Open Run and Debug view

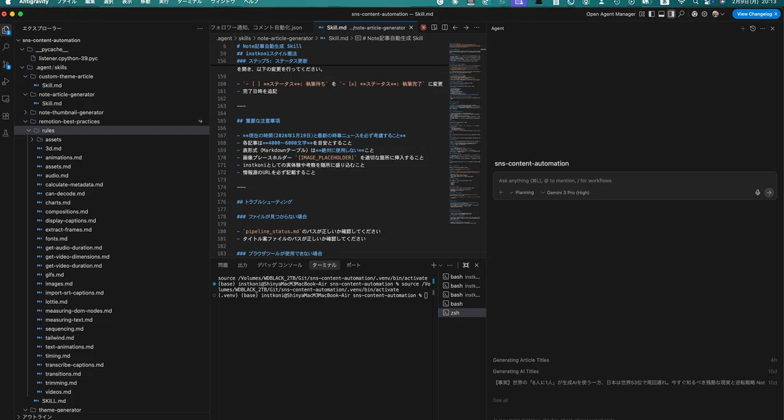point(6,82)
